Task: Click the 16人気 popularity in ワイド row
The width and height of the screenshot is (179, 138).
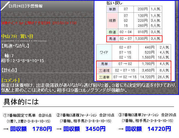Action: 163,57
